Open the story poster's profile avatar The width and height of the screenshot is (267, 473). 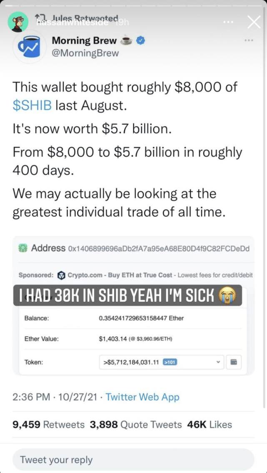tap(18, 22)
